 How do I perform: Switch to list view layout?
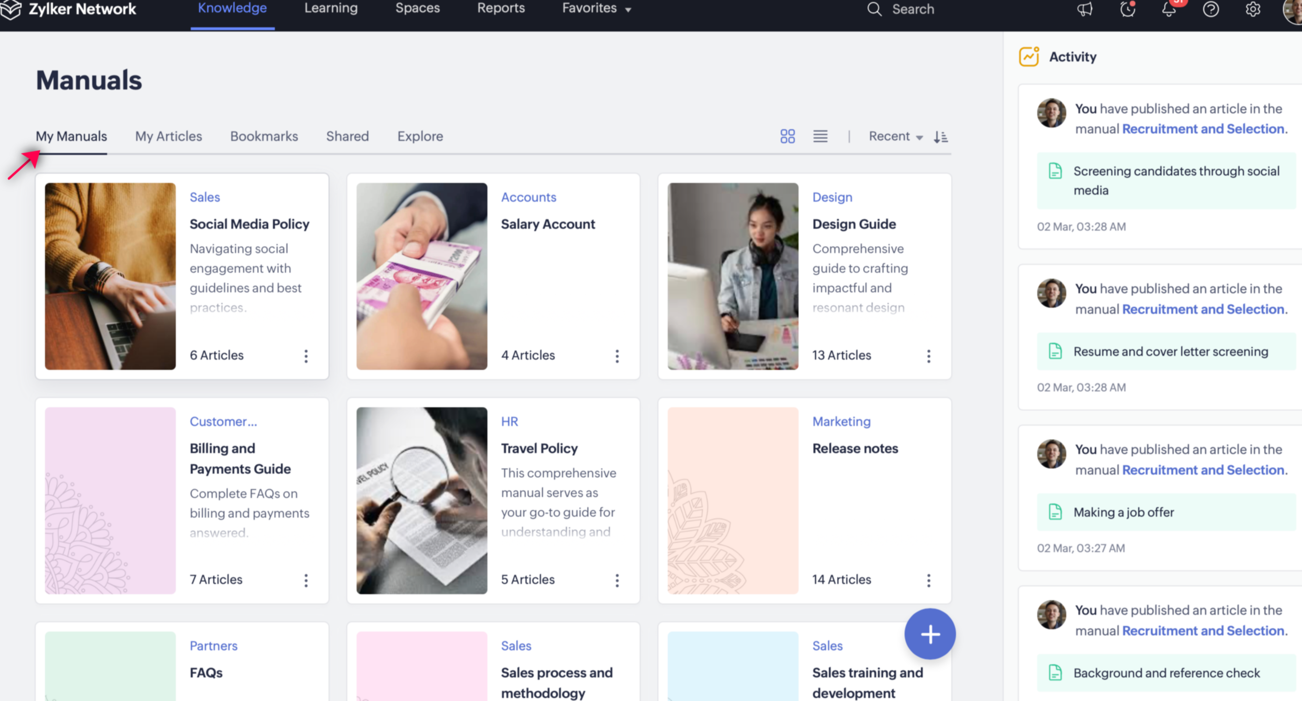point(820,136)
